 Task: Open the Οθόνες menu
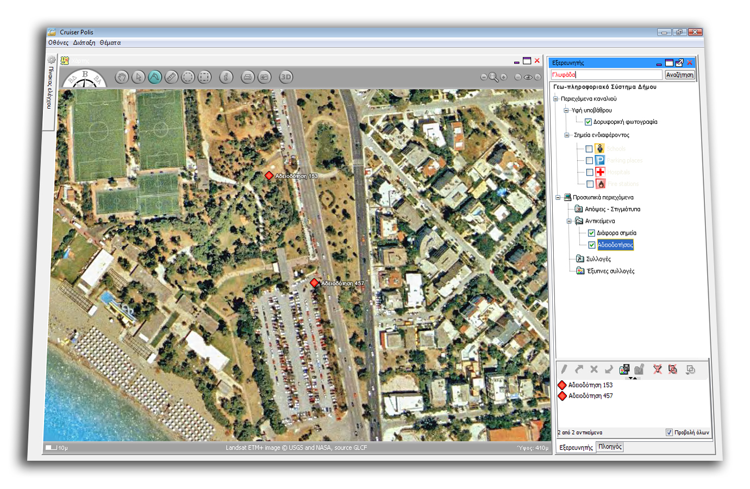(x=58, y=42)
